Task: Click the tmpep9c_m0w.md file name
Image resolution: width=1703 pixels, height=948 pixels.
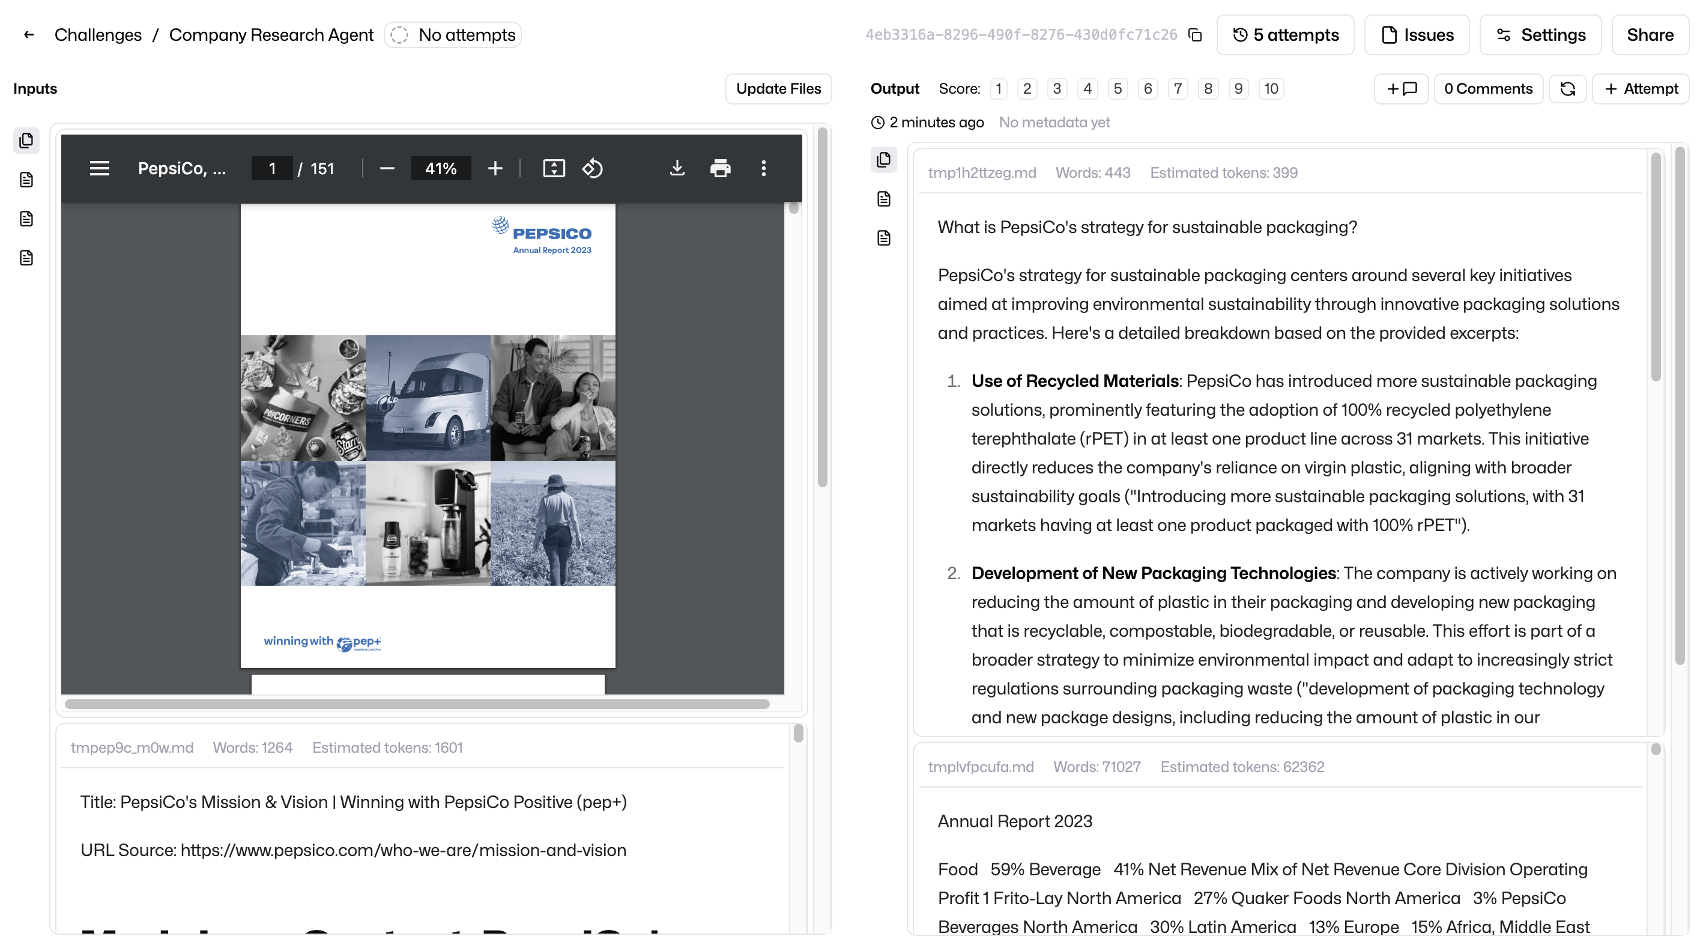Action: point(132,747)
